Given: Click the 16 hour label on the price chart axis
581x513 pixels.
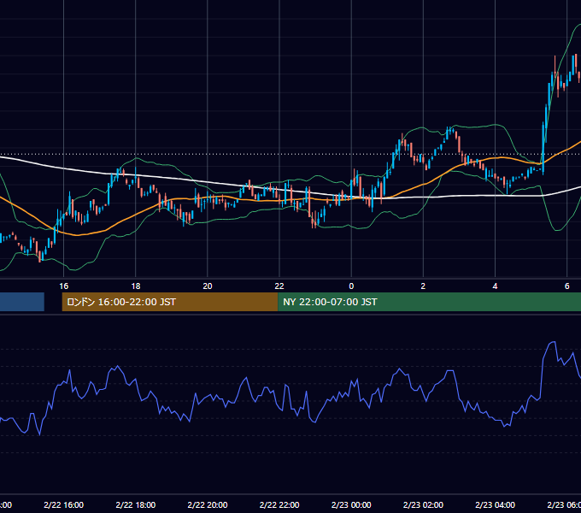Looking at the screenshot, I should [x=64, y=286].
